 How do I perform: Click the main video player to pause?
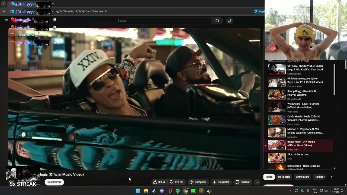point(134,99)
